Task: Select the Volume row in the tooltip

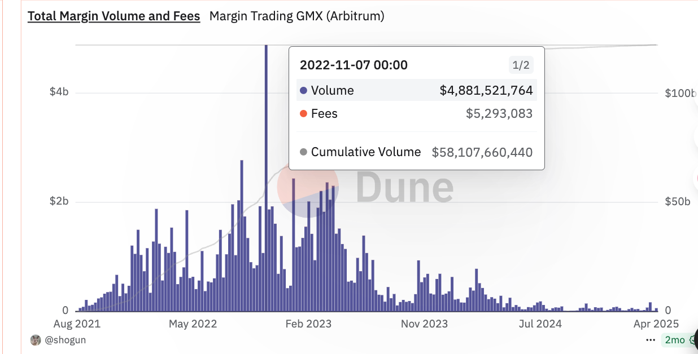Action: [416, 91]
